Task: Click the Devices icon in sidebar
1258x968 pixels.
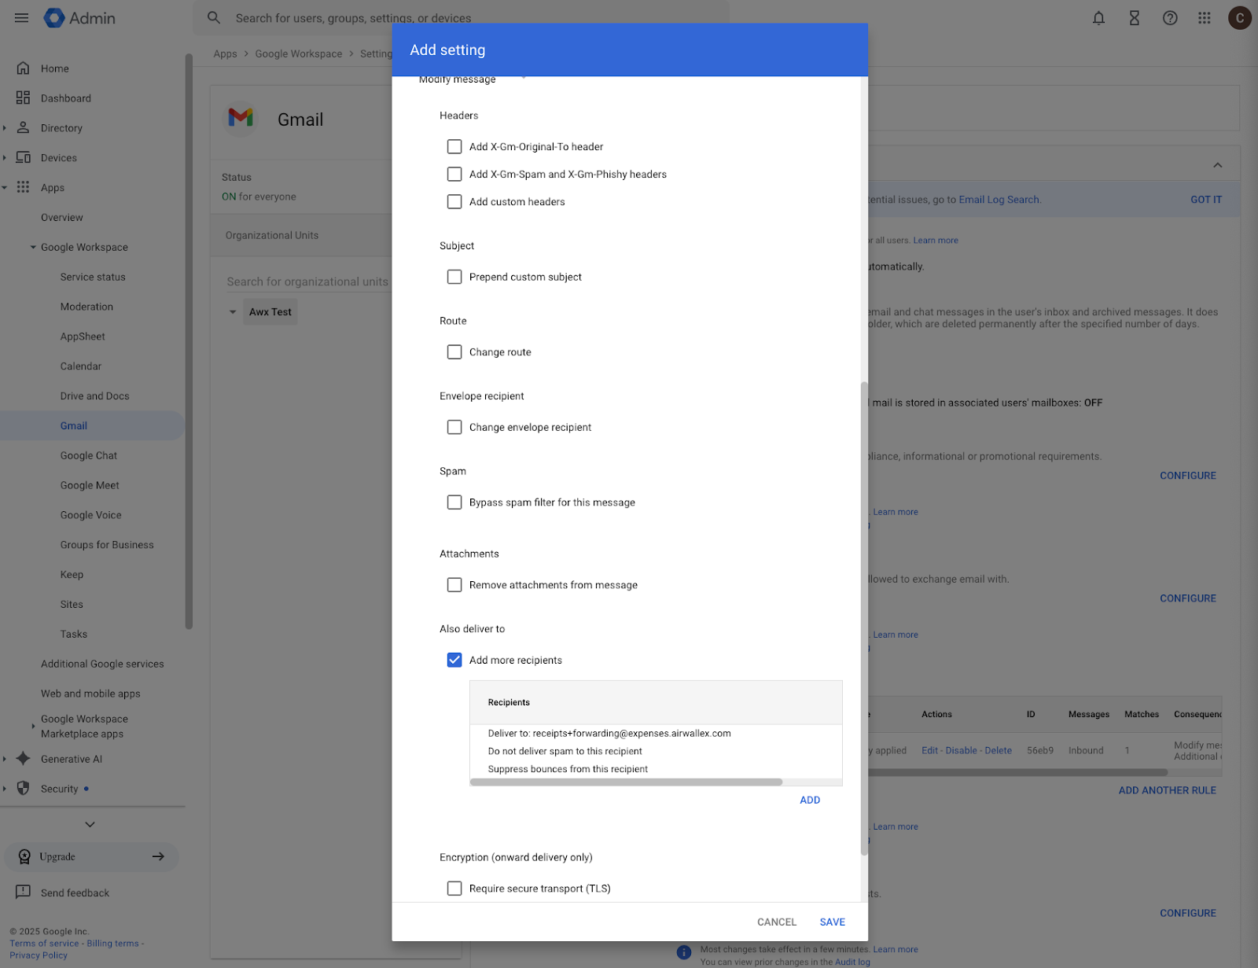Action: pyautogui.click(x=23, y=157)
